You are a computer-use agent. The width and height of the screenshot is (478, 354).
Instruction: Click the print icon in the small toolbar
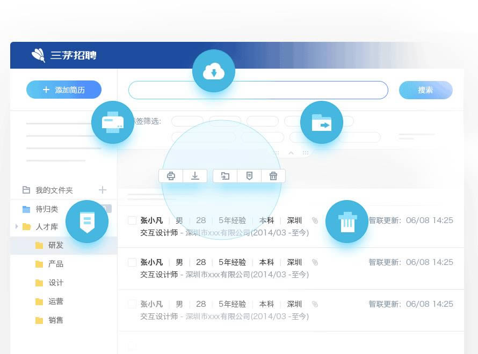(x=171, y=176)
